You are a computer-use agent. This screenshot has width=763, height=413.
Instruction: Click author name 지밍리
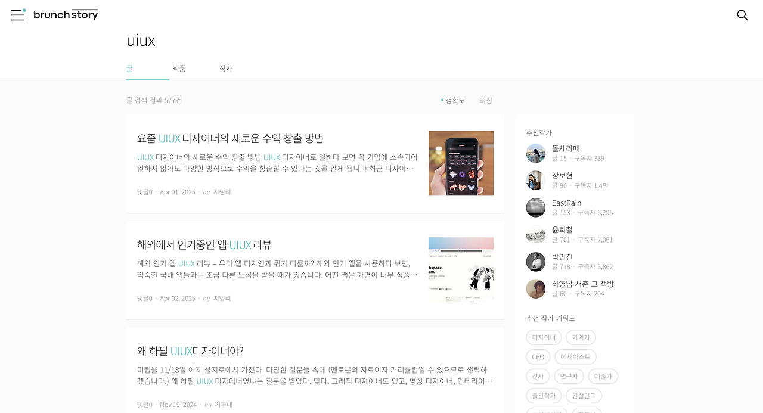point(221,191)
